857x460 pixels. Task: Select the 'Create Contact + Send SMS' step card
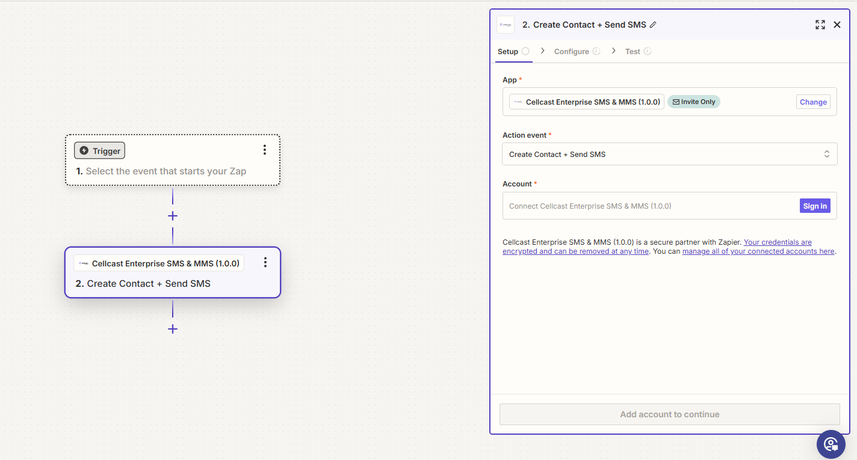coord(173,272)
